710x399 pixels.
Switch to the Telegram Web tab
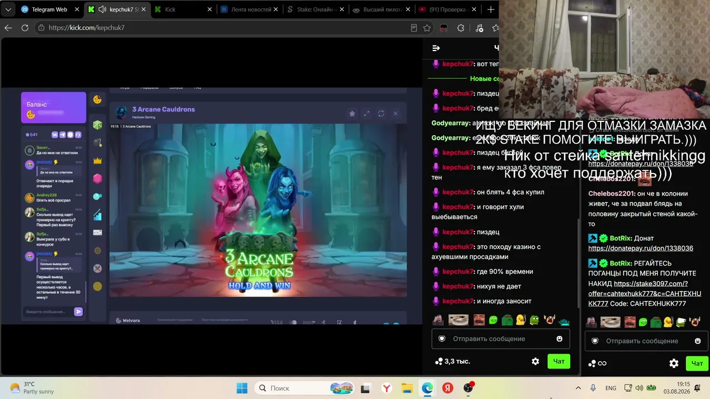(x=49, y=9)
